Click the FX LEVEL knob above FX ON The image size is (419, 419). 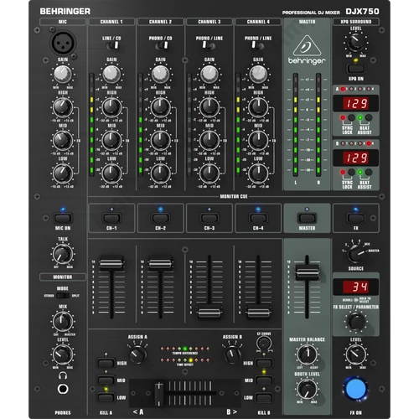tap(355, 354)
